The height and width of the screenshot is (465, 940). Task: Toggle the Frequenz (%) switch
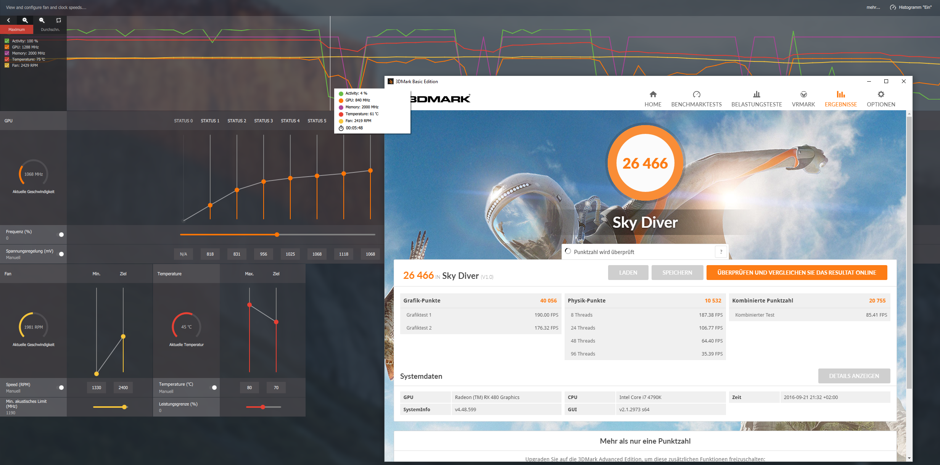[x=61, y=235]
